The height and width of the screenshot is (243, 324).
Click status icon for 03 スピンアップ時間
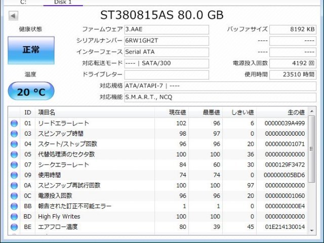coord(14,134)
